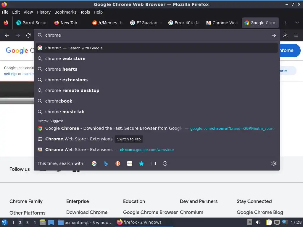Open Google Chrome download page suggestion
This screenshot has width=303, height=227.
(157, 128)
